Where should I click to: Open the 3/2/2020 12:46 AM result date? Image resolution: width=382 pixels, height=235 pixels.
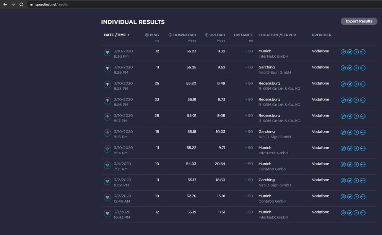pyautogui.click(x=122, y=198)
